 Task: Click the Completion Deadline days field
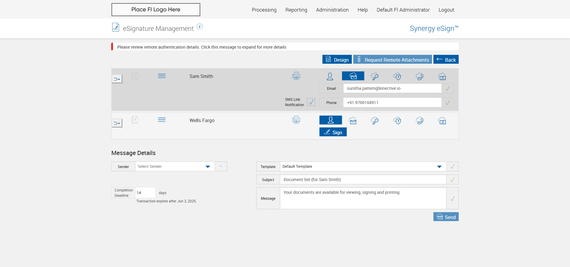pos(145,193)
